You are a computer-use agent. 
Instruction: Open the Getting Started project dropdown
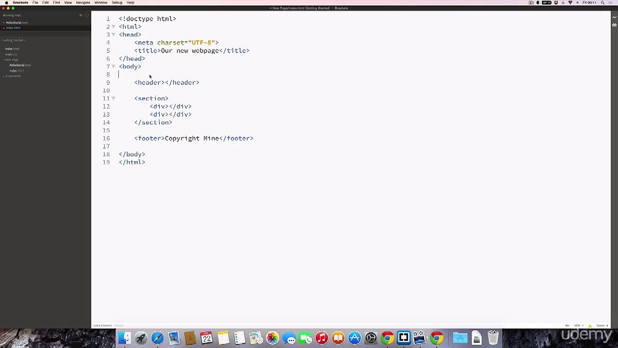click(14, 41)
